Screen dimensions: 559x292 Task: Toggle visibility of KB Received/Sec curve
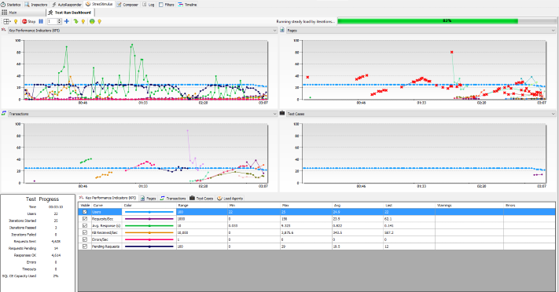click(85, 232)
